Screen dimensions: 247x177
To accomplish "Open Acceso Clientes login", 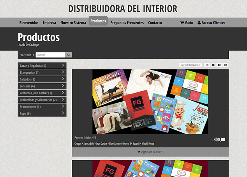I will (212, 23).
